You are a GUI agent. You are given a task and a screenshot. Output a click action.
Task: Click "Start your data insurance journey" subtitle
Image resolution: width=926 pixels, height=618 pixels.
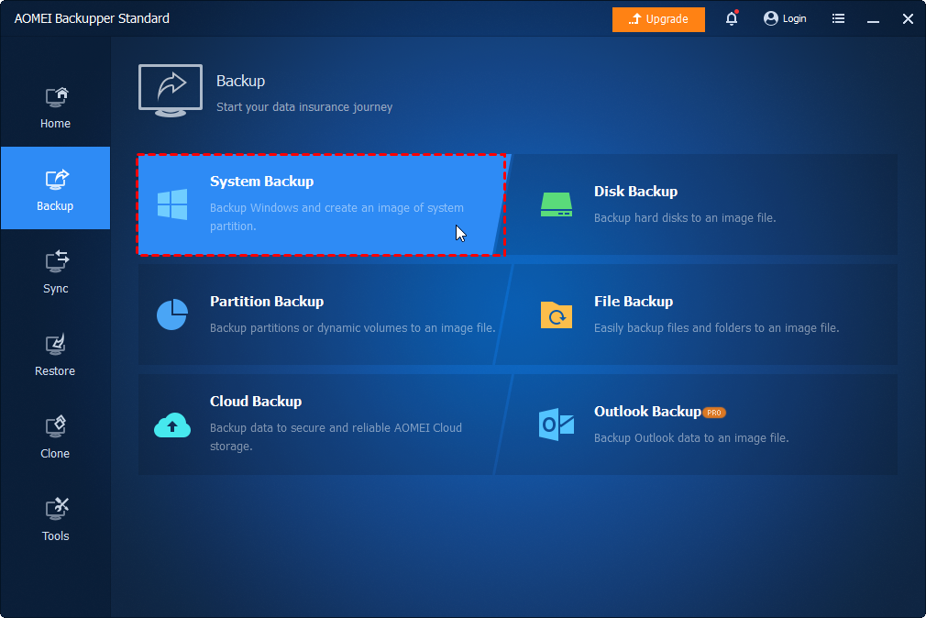click(x=304, y=107)
